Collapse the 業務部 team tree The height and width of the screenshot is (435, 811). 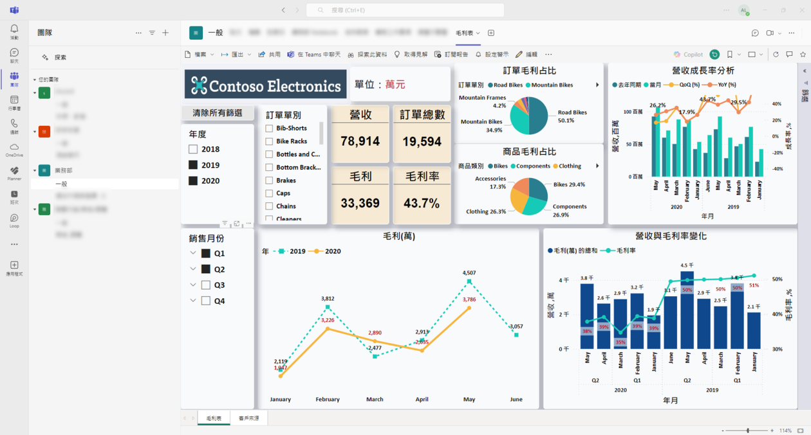point(35,170)
